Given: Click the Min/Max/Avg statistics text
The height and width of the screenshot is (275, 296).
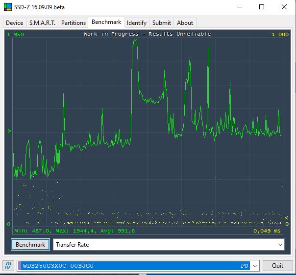Looking at the screenshot, I should tap(74, 231).
